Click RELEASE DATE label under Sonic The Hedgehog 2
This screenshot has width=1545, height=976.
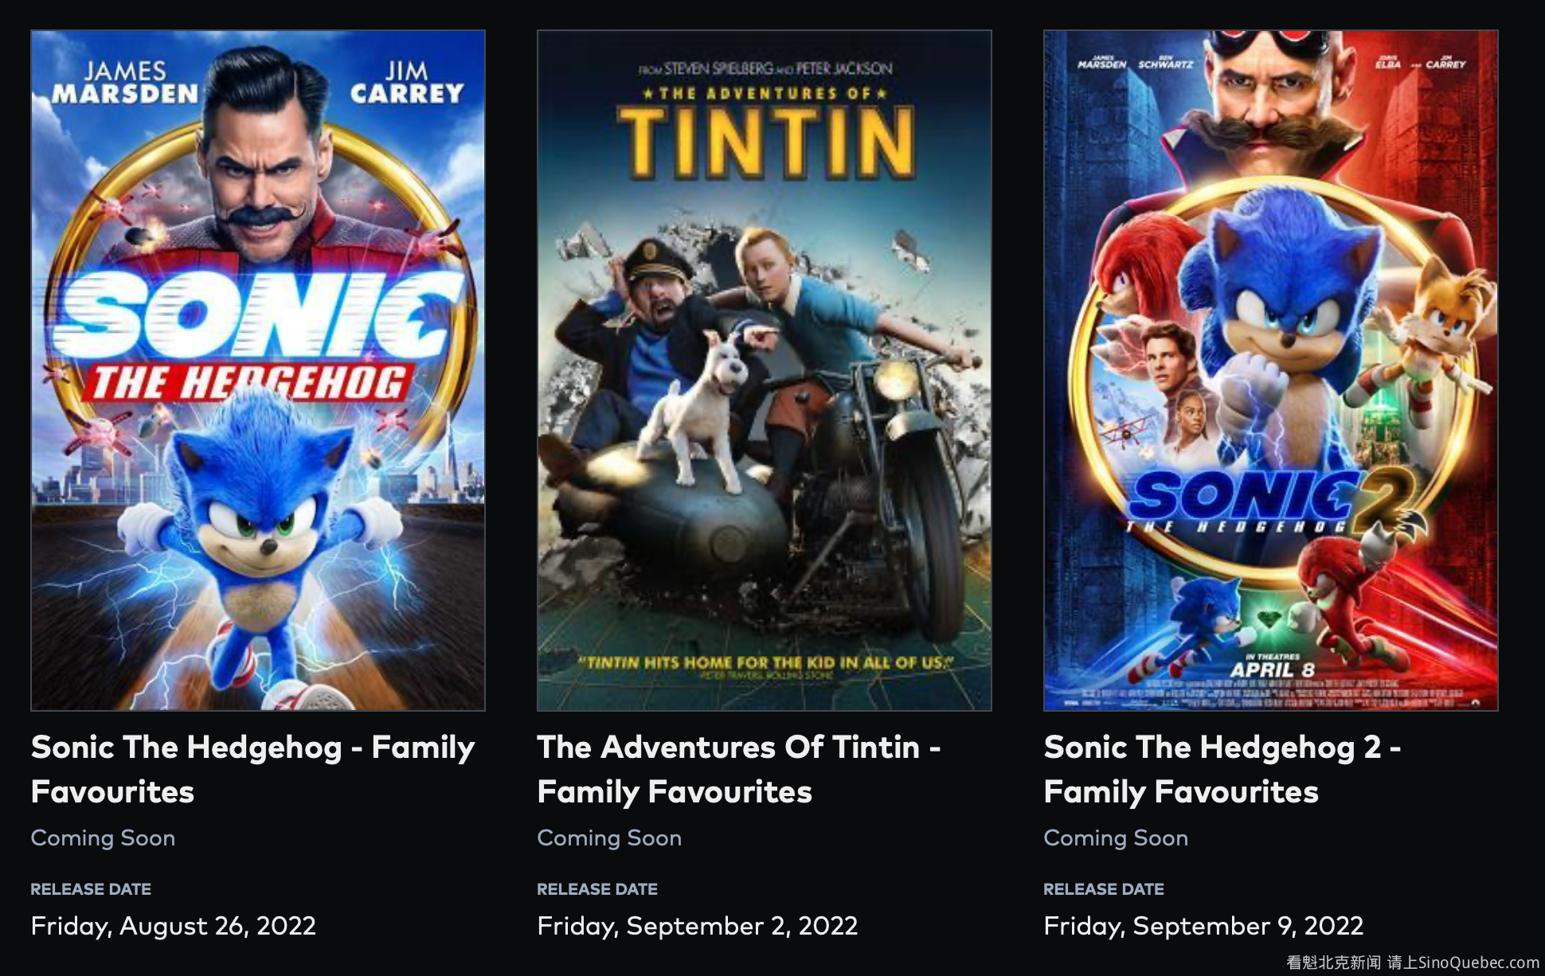tap(1104, 889)
